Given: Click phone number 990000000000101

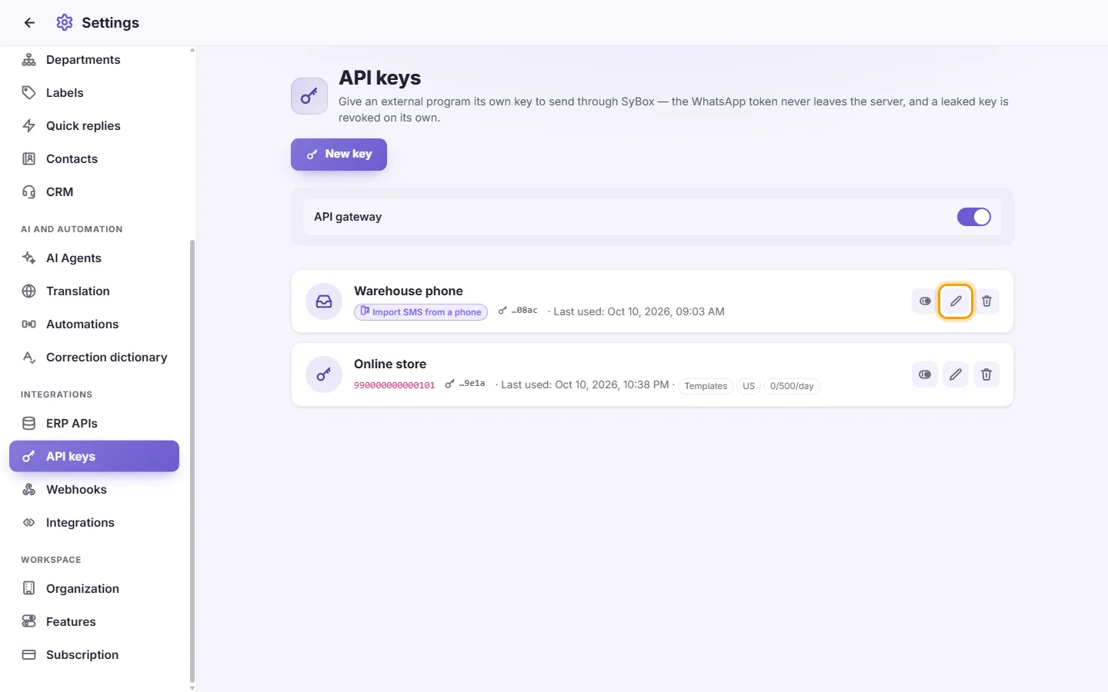Looking at the screenshot, I should [x=395, y=385].
